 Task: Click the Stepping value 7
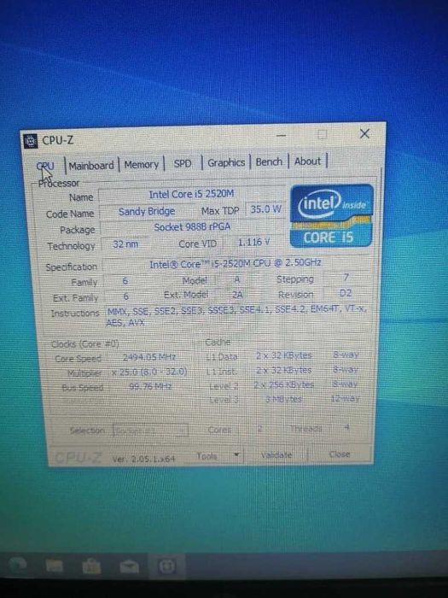(x=346, y=278)
